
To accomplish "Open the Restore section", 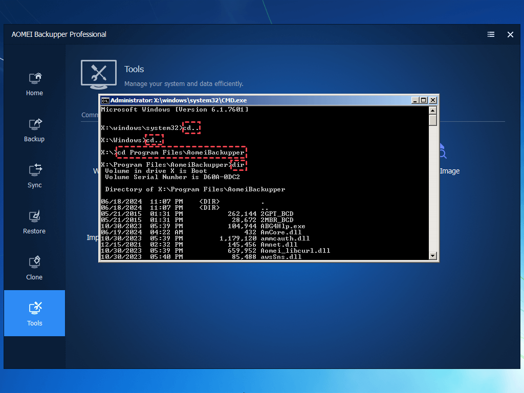I will click(34, 223).
